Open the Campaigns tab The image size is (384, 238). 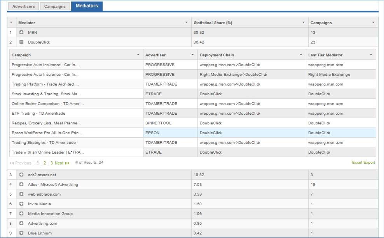pyautogui.click(x=55, y=7)
